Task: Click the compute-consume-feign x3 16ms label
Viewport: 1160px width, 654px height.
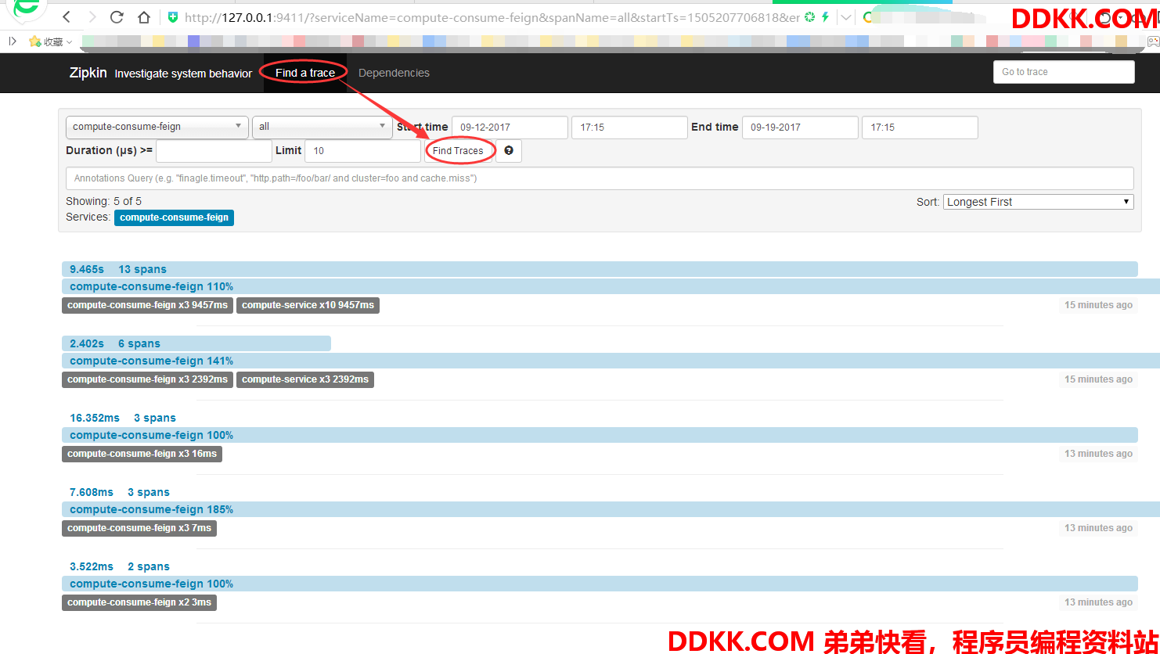Action: coord(142,454)
